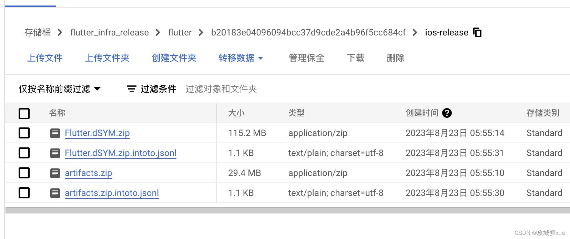
Task: Click 管理保全 in the toolbar
Action: (x=306, y=58)
